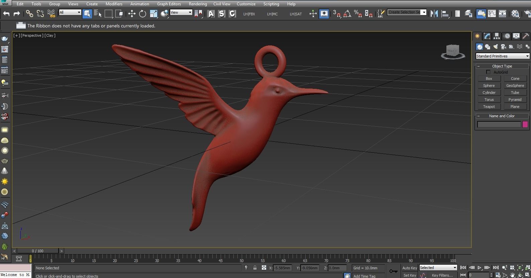Click Use Pivot Point Center icon
Screen dimensions: 531x278
(198, 14)
